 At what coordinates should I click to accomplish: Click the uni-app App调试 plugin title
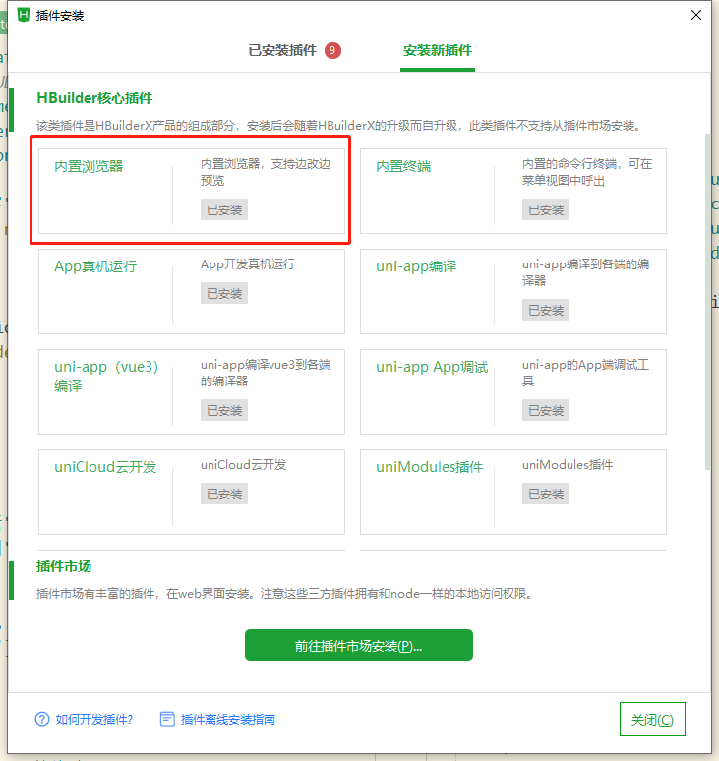[432, 367]
